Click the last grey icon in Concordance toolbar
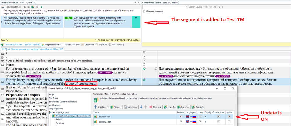Image resolution: width=291 pixels, height=126 pixels. click(x=222, y=7)
